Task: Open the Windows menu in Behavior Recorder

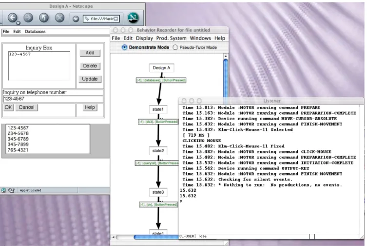Action: (x=200, y=38)
